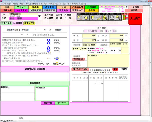Toggle the status toolbar icon at bottom

tap(7, 121)
